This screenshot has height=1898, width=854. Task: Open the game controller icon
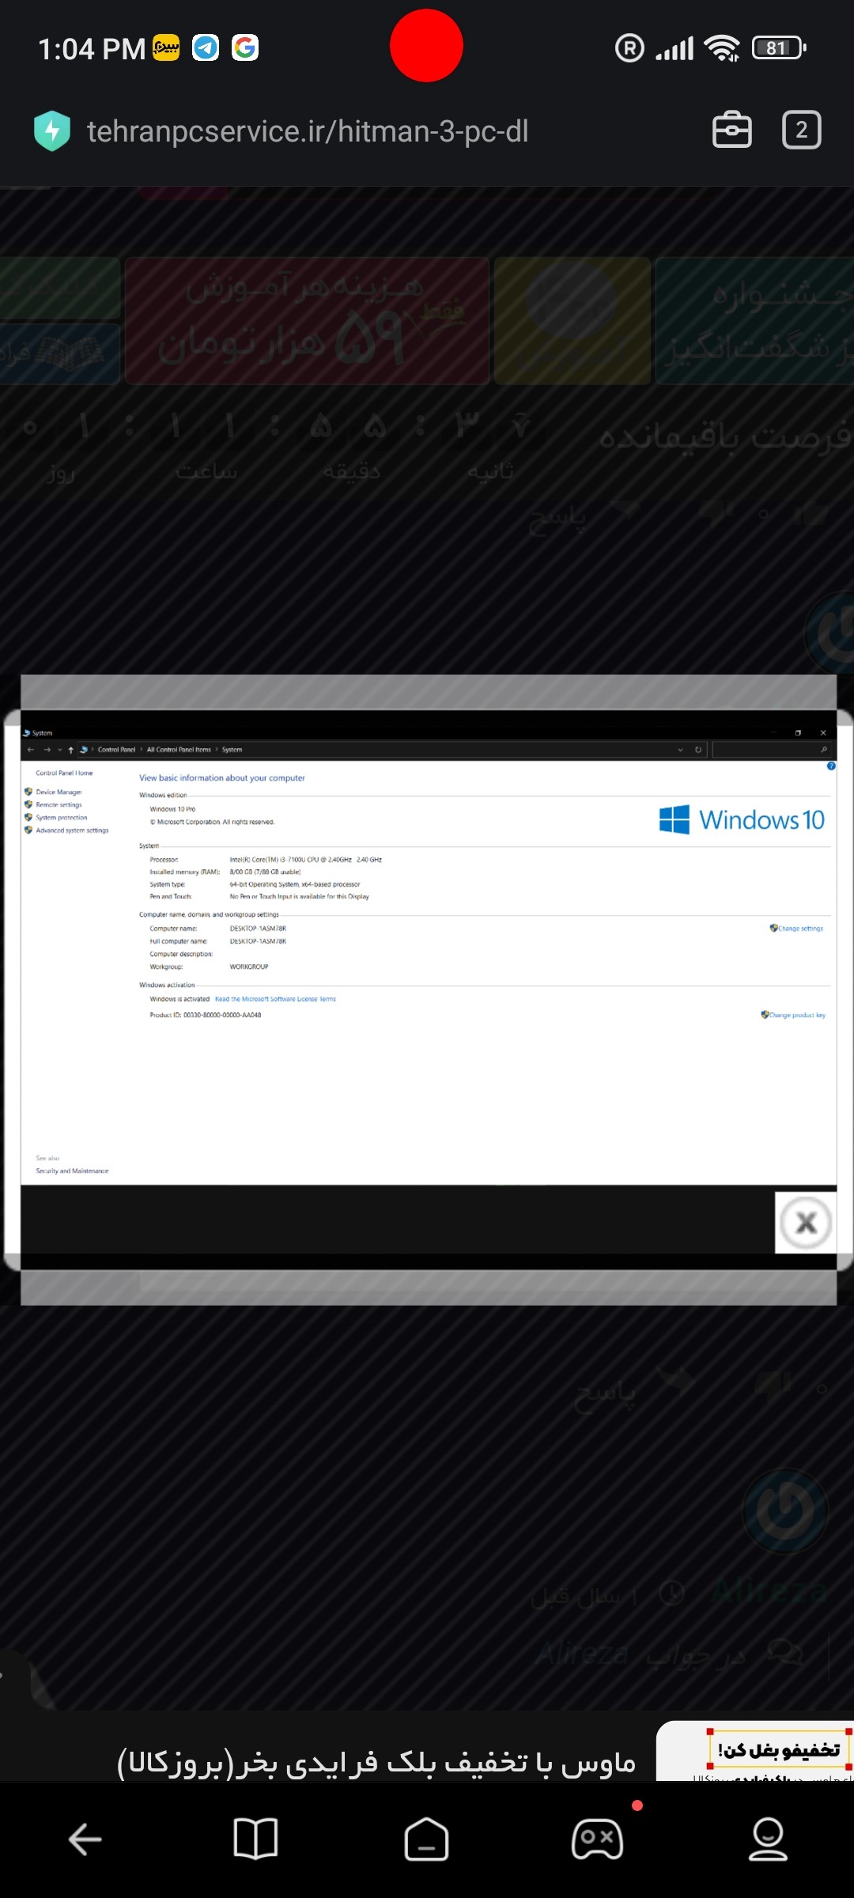coord(597,1839)
